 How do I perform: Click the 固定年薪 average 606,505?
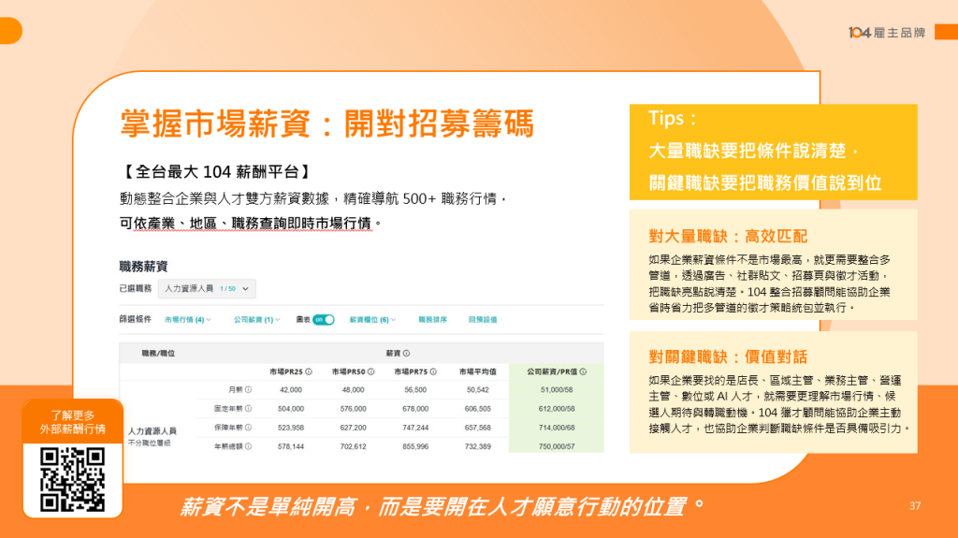[x=478, y=408]
